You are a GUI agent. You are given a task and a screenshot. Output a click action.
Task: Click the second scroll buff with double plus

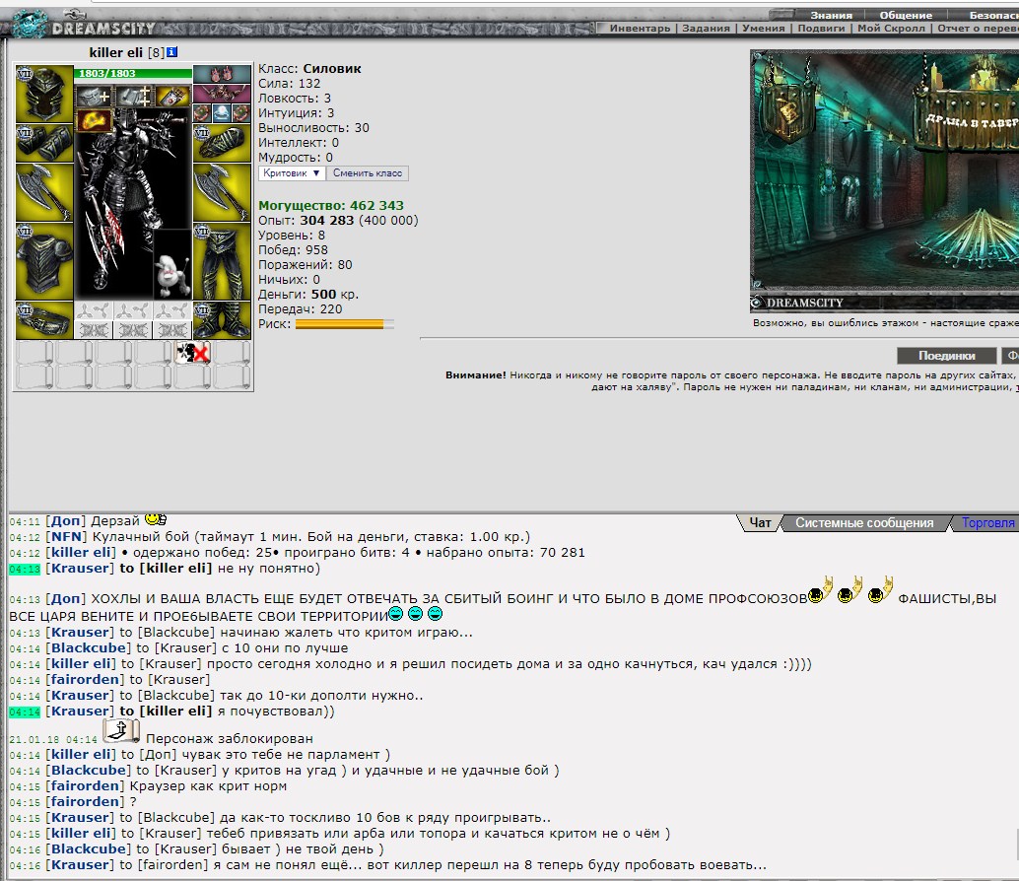tap(133, 97)
